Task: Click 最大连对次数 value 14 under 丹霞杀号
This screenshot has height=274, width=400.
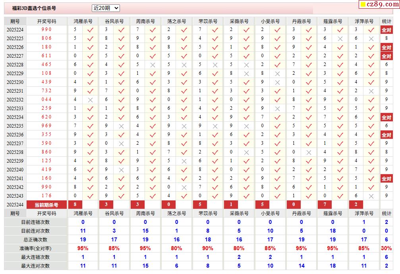Action: (x=301, y=266)
